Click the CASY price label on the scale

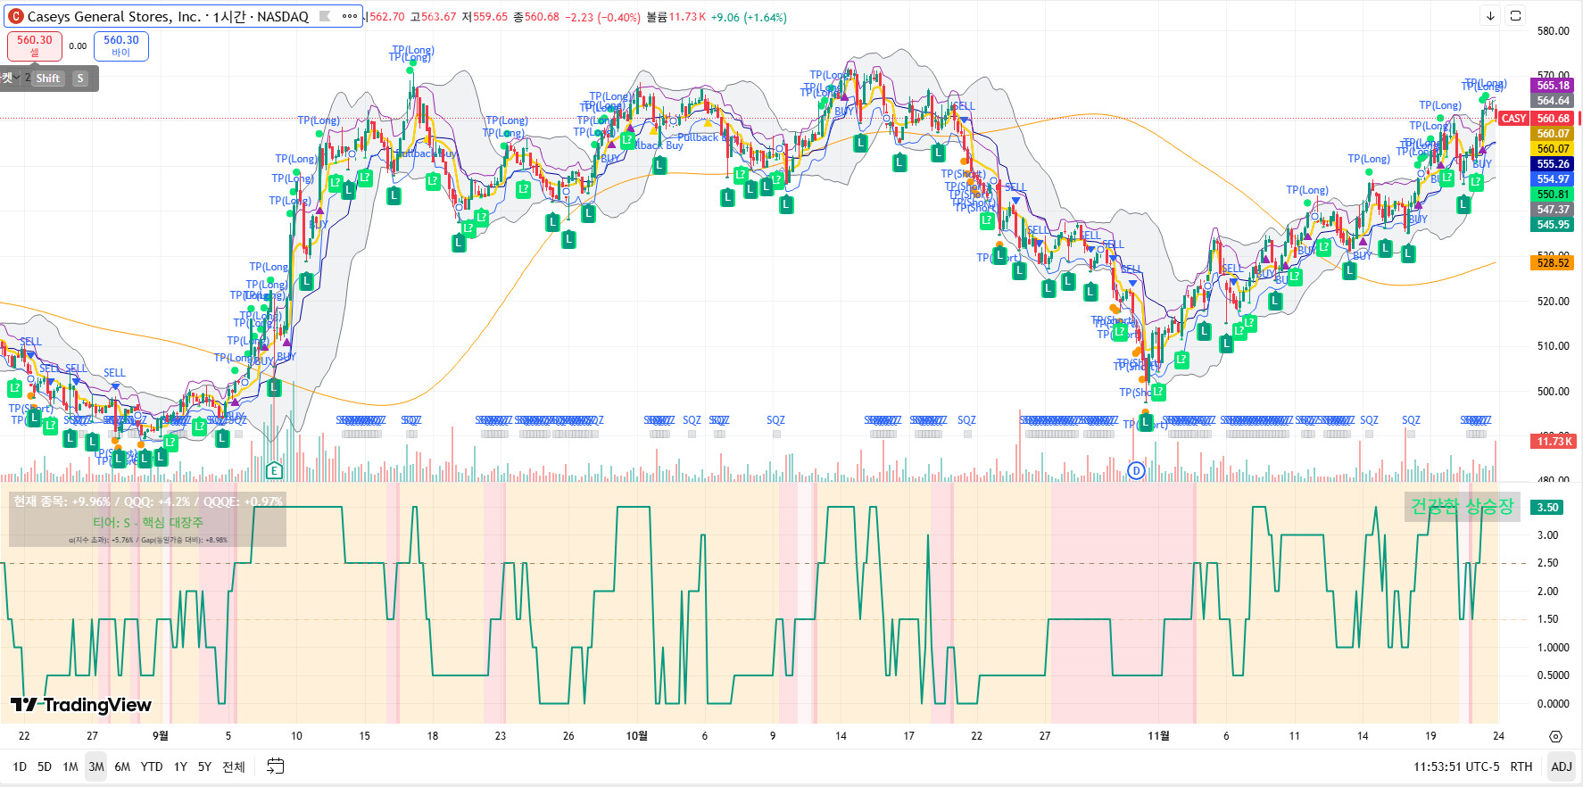1513,119
